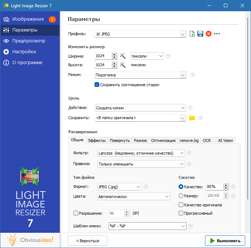This screenshot has width=251, height=248.
Task: Open Предпросмотр in the sidebar
Action: click(30, 41)
